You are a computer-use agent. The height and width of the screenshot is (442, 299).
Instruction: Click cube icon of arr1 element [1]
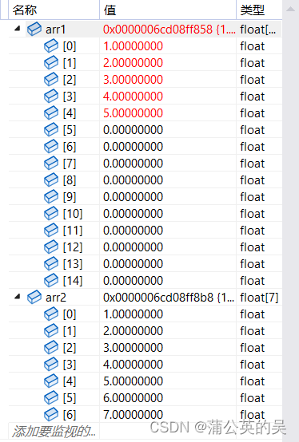51,62
